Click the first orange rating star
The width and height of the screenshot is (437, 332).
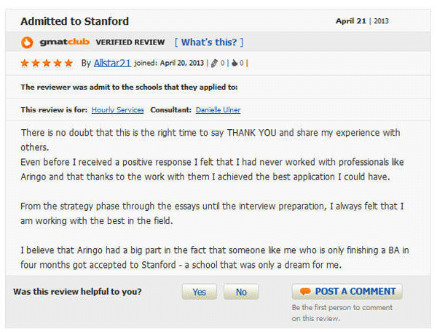coord(25,63)
